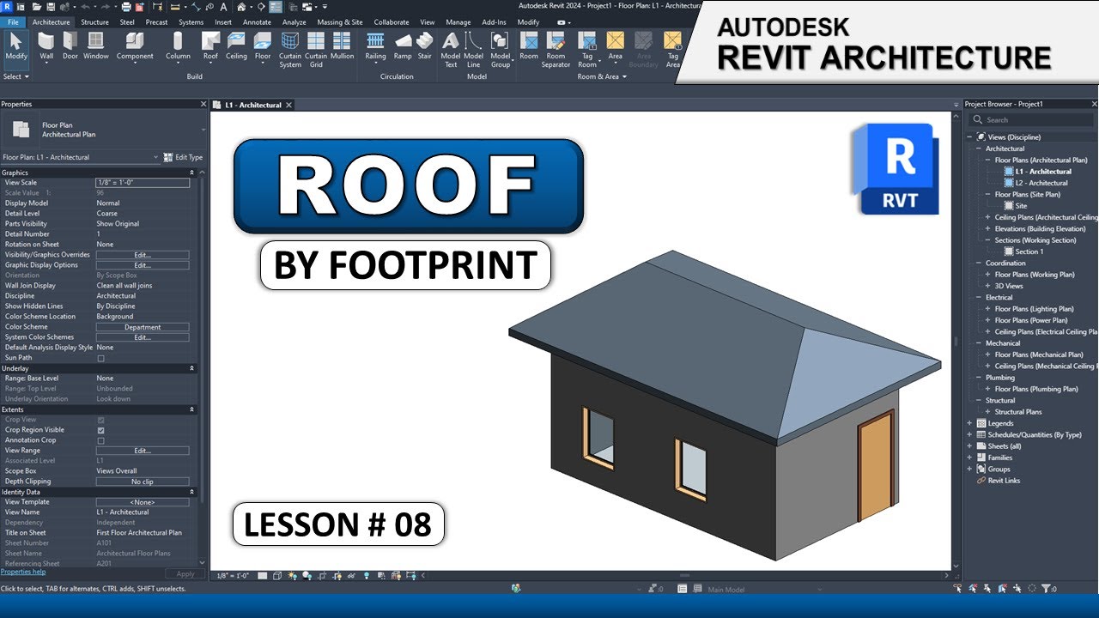
Task: Open the Properties help link
Action: pos(23,572)
